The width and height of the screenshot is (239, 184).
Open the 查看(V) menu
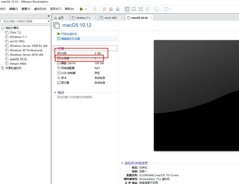click(x=26, y=9)
